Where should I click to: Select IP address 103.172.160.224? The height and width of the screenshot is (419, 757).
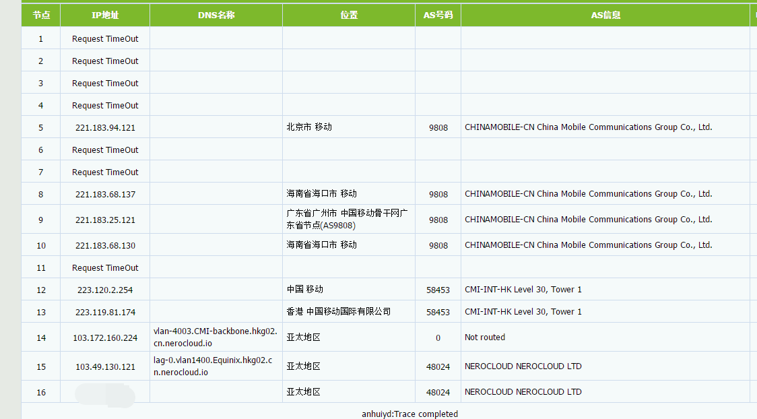[x=105, y=337]
